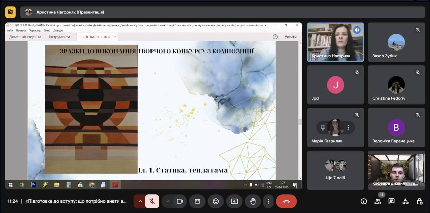Raise your hand in the meeting
This screenshot has height=213, width=430.
tap(253, 201)
